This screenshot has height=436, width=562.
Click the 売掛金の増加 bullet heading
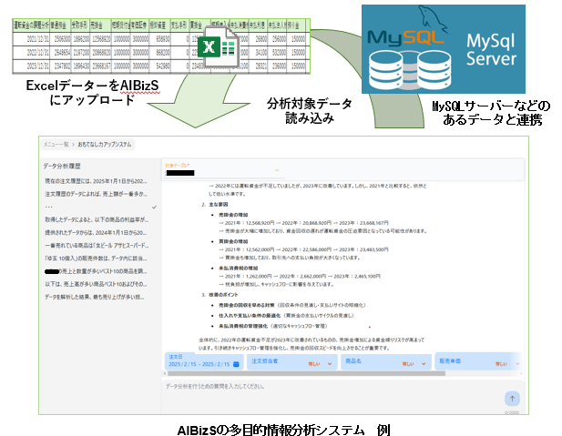coord(233,215)
